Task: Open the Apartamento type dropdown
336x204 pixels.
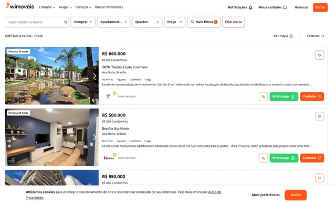Action: click(113, 22)
